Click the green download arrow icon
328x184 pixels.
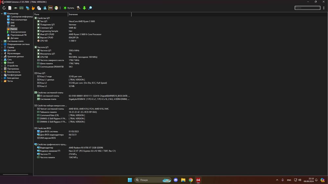click(x=84, y=8)
